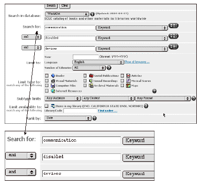Image resolution: width=201 pixels, height=184 pixels.
Task: Expand the English language dropdown
Action: [98, 62]
